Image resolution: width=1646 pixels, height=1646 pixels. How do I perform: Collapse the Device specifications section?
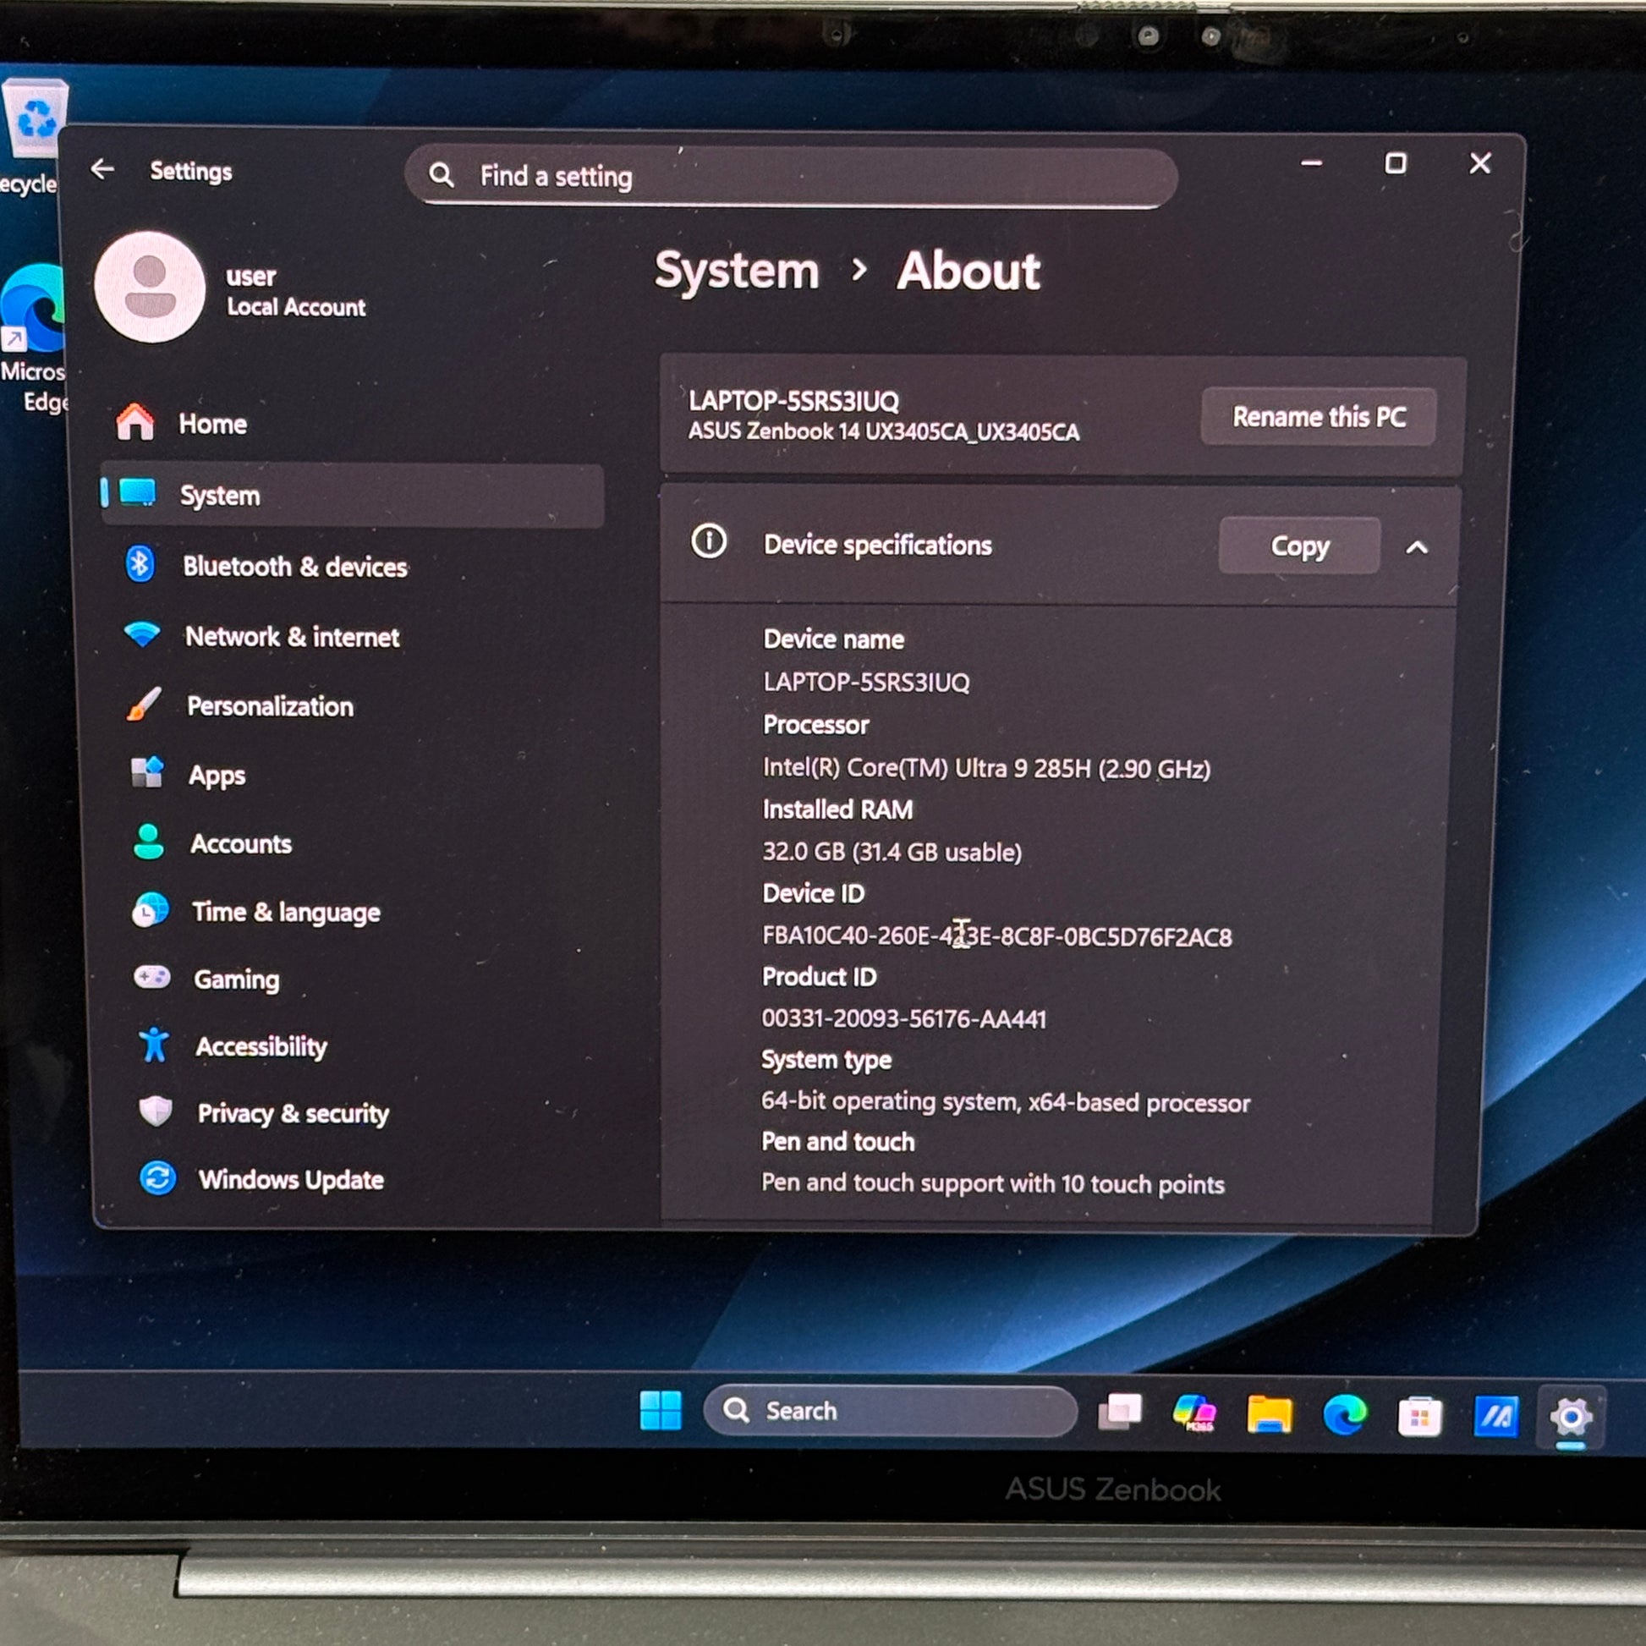point(1416,547)
